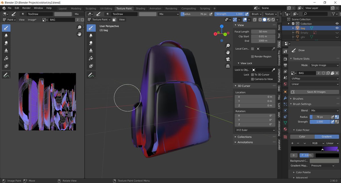
Task: Open the wireframe viewport shading mode
Action: pyautogui.click(x=260, y=20)
